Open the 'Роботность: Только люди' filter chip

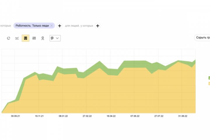(x=32, y=26)
